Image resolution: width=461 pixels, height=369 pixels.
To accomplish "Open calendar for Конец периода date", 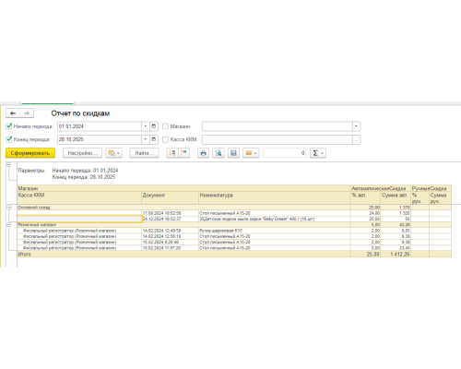I will 154,139.
